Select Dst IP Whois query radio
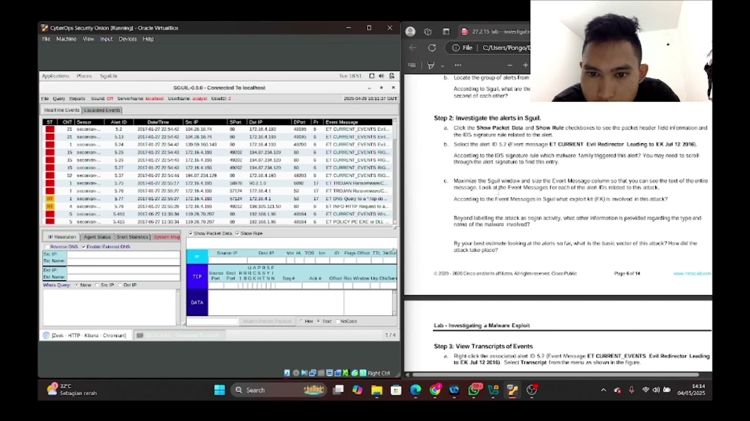Image resolution: width=750 pixels, height=421 pixels. (x=120, y=285)
